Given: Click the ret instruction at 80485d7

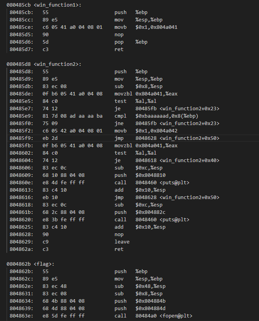Looking at the screenshot, I should [x=119, y=49].
